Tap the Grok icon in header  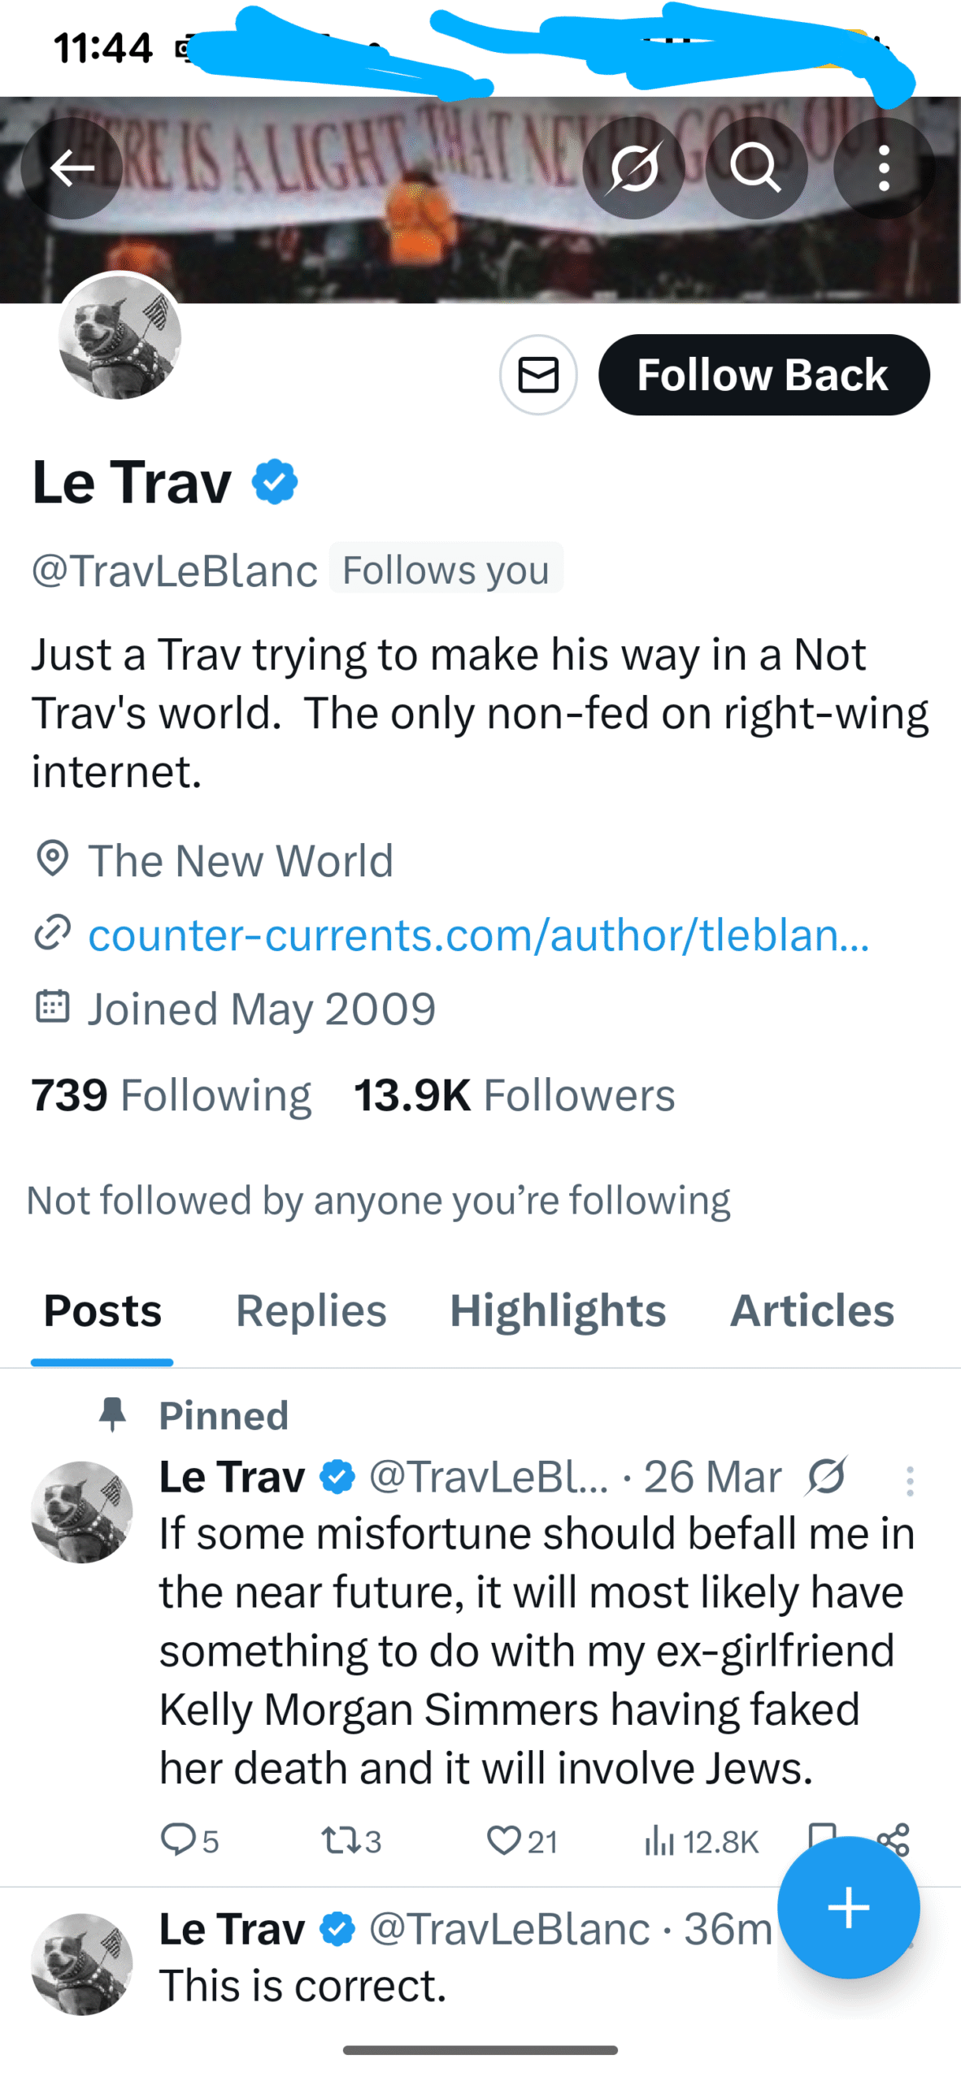(x=634, y=168)
